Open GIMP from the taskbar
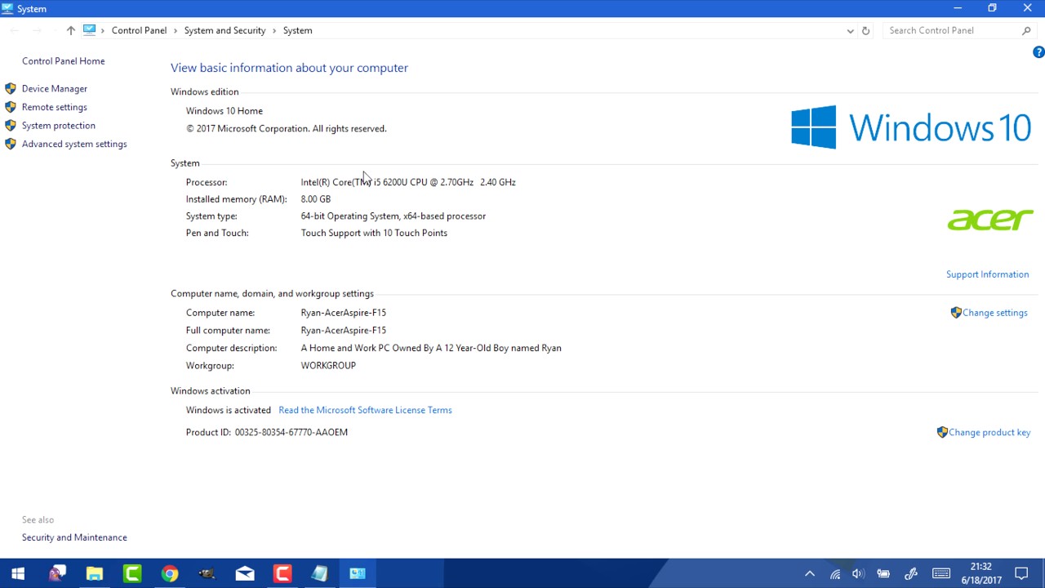 [x=207, y=573]
